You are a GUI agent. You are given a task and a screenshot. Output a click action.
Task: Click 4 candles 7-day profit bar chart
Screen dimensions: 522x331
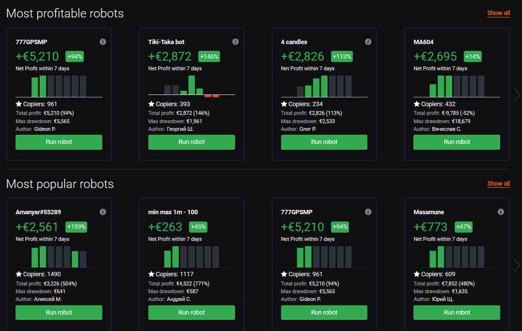pos(324,86)
